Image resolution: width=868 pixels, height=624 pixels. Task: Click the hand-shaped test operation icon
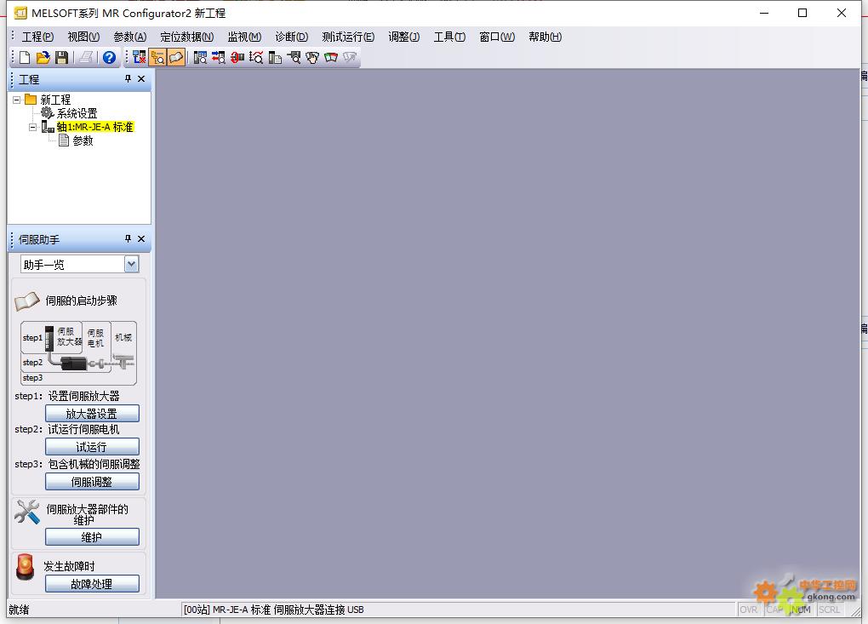click(x=312, y=57)
